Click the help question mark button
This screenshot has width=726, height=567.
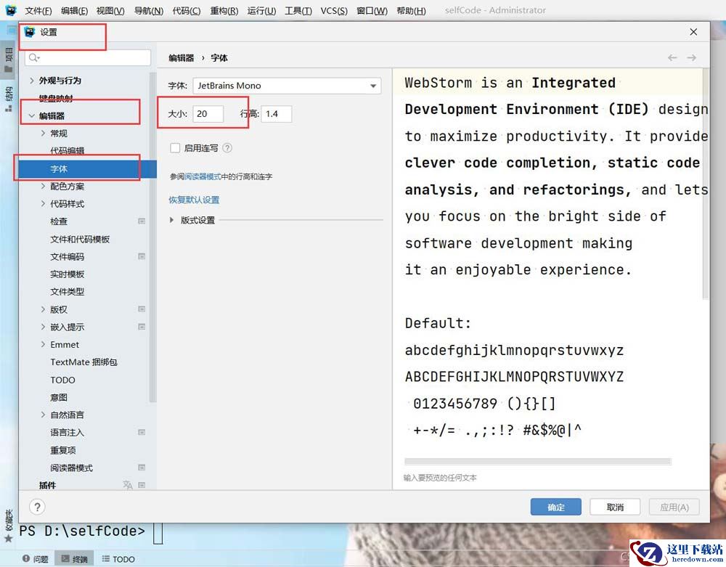pyautogui.click(x=37, y=507)
